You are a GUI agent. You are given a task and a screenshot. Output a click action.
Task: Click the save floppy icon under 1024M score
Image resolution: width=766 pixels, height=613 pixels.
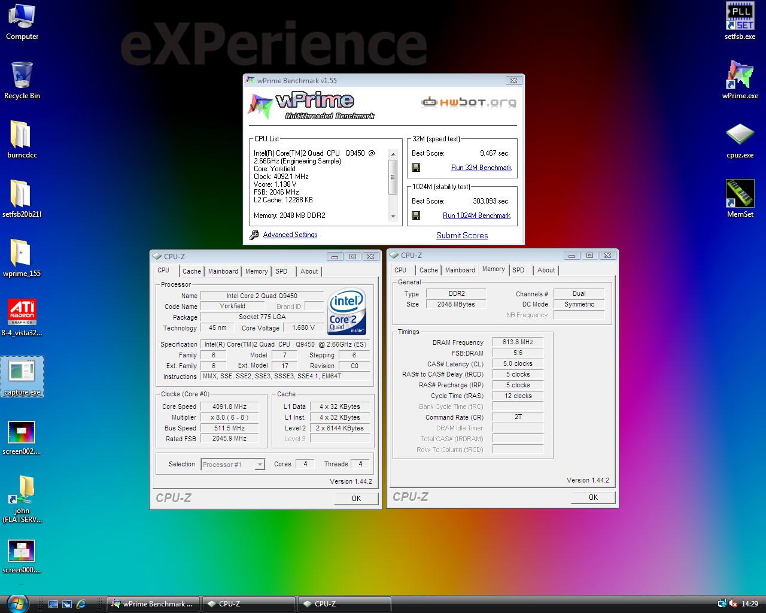tap(416, 216)
